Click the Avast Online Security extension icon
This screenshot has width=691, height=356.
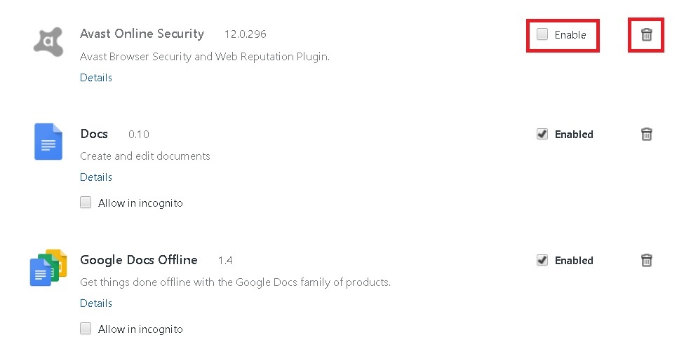(x=48, y=41)
